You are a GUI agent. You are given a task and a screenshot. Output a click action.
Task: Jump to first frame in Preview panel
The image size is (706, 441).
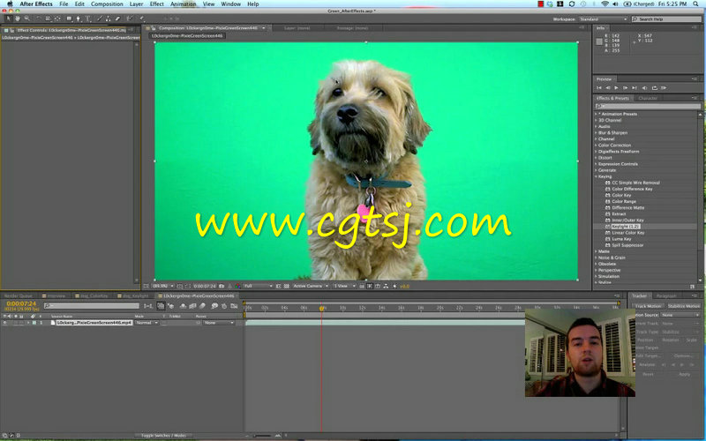pyautogui.click(x=599, y=87)
